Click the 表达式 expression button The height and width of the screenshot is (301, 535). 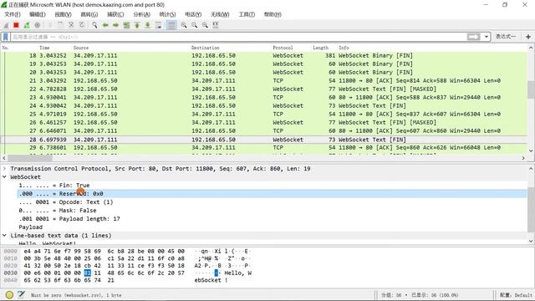click(506, 37)
